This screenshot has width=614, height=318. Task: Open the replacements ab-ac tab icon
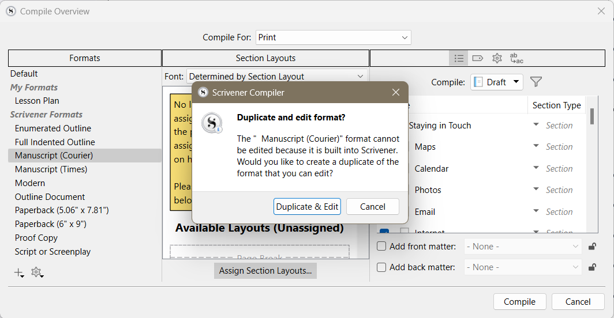click(516, 58)
